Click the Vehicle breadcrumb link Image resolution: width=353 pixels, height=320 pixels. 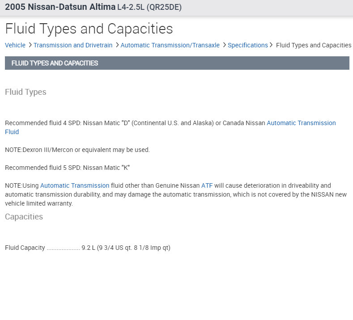pyautogui.click(x=15, y=45)
